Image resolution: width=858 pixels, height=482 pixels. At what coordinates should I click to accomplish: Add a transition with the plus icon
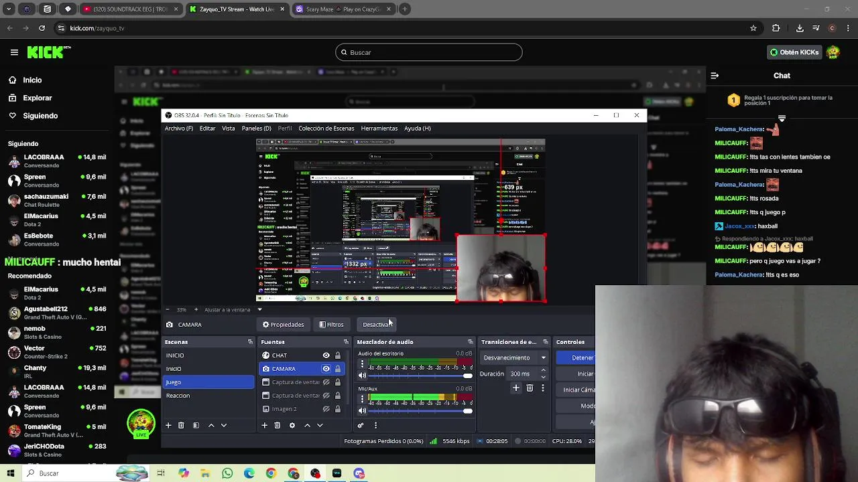[516, 388]
